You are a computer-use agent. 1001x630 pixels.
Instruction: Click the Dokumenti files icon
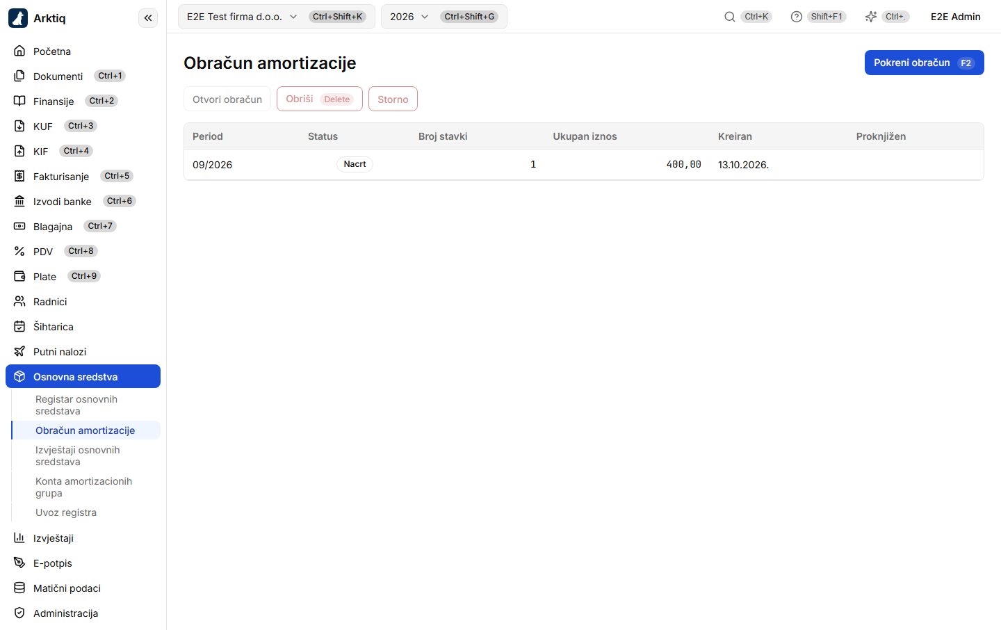19,76
